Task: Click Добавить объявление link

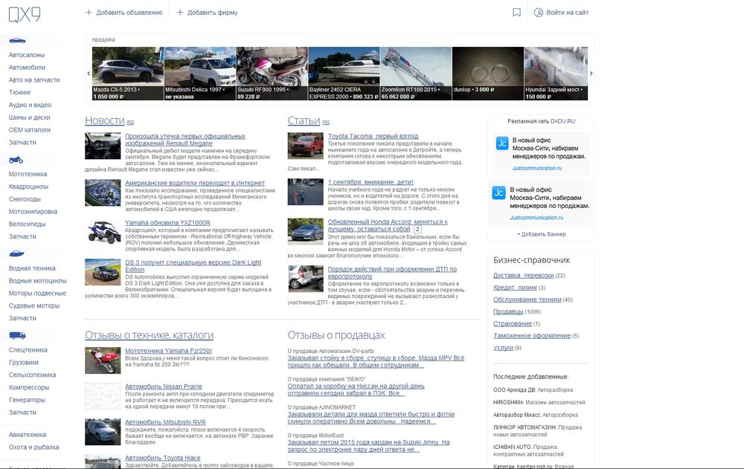Action: 129,13
